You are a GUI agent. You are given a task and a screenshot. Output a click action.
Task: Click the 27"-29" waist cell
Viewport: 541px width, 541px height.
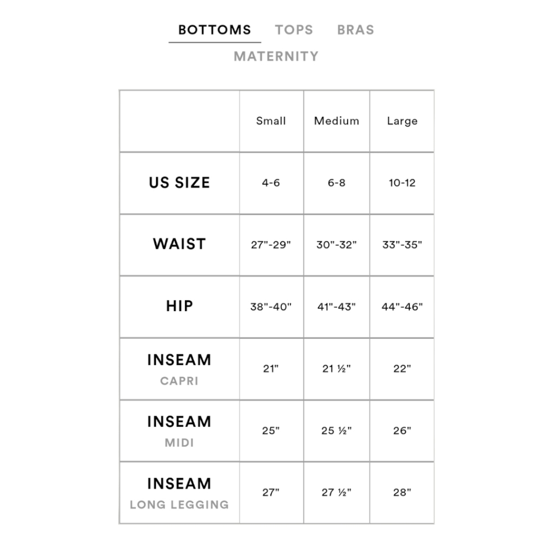[271, 245]
